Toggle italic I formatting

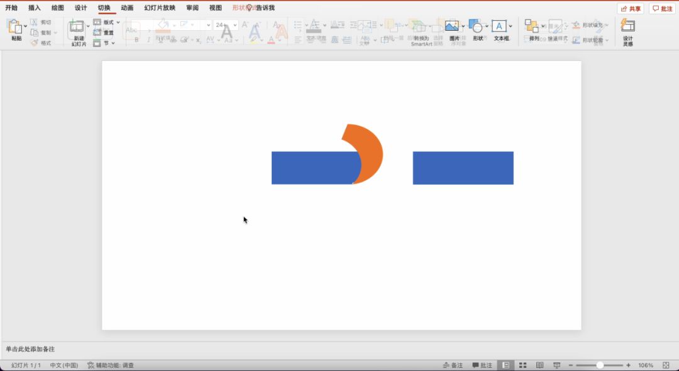[x=148, y=40]
